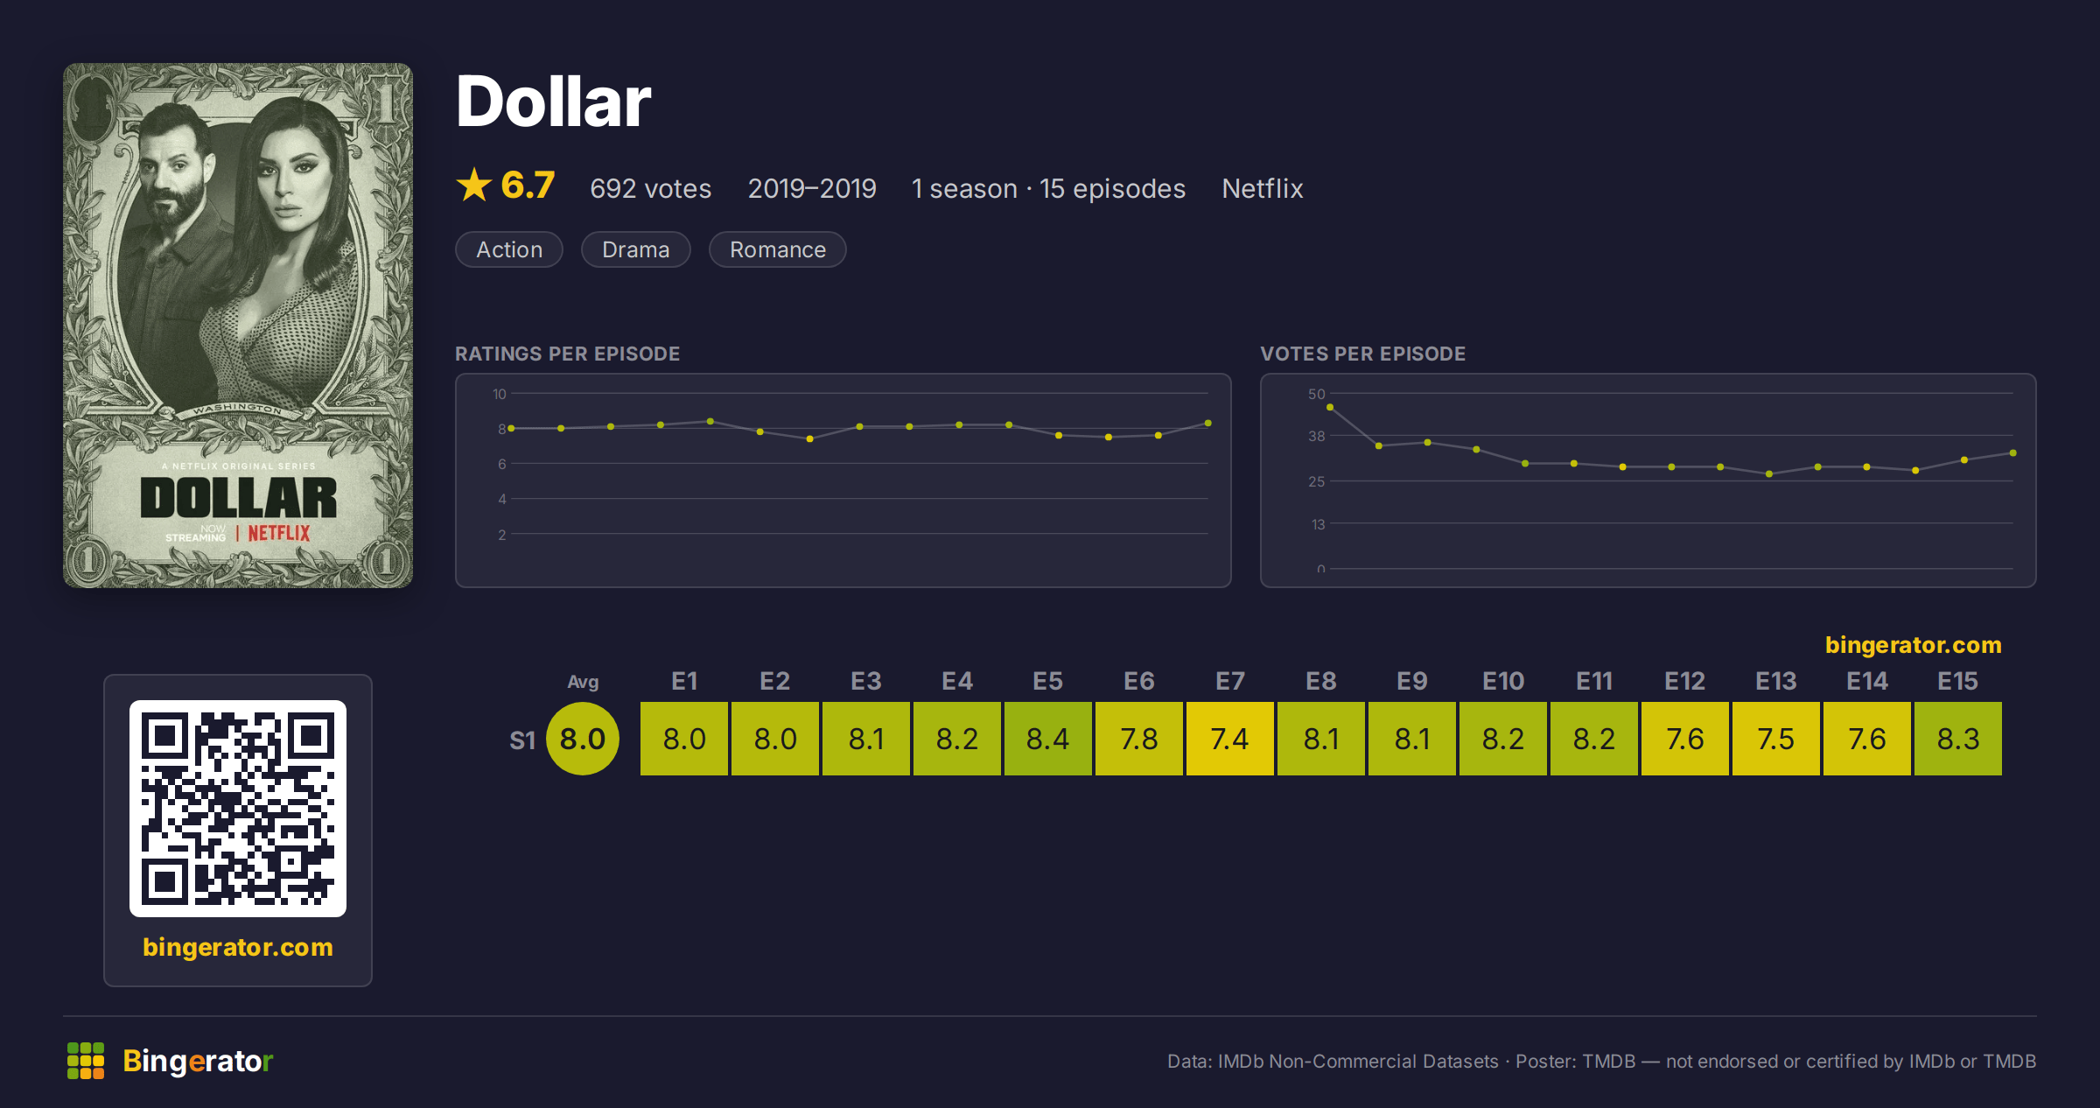Click the QR code image

pyautogui.click(x=238, y=808)
